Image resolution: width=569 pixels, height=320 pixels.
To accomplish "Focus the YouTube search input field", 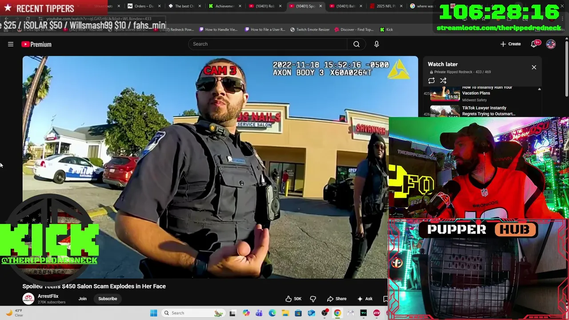I will click(268, 44).
